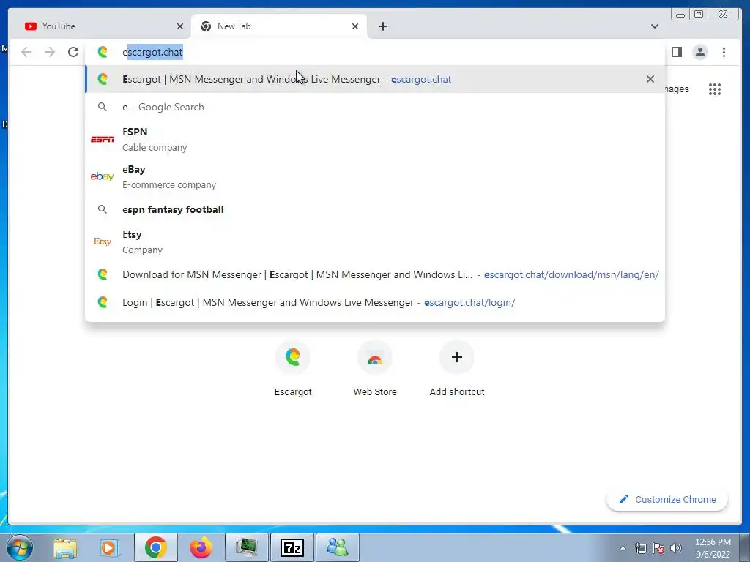This screenshot has height=562, width=750.
Task: Select Escargot MSN Messenger top suggestion
Action: pos(375,79)
